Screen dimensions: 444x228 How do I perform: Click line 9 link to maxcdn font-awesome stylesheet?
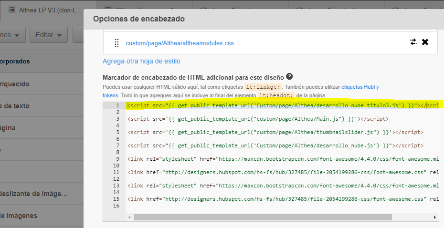(x=283, y=159)
